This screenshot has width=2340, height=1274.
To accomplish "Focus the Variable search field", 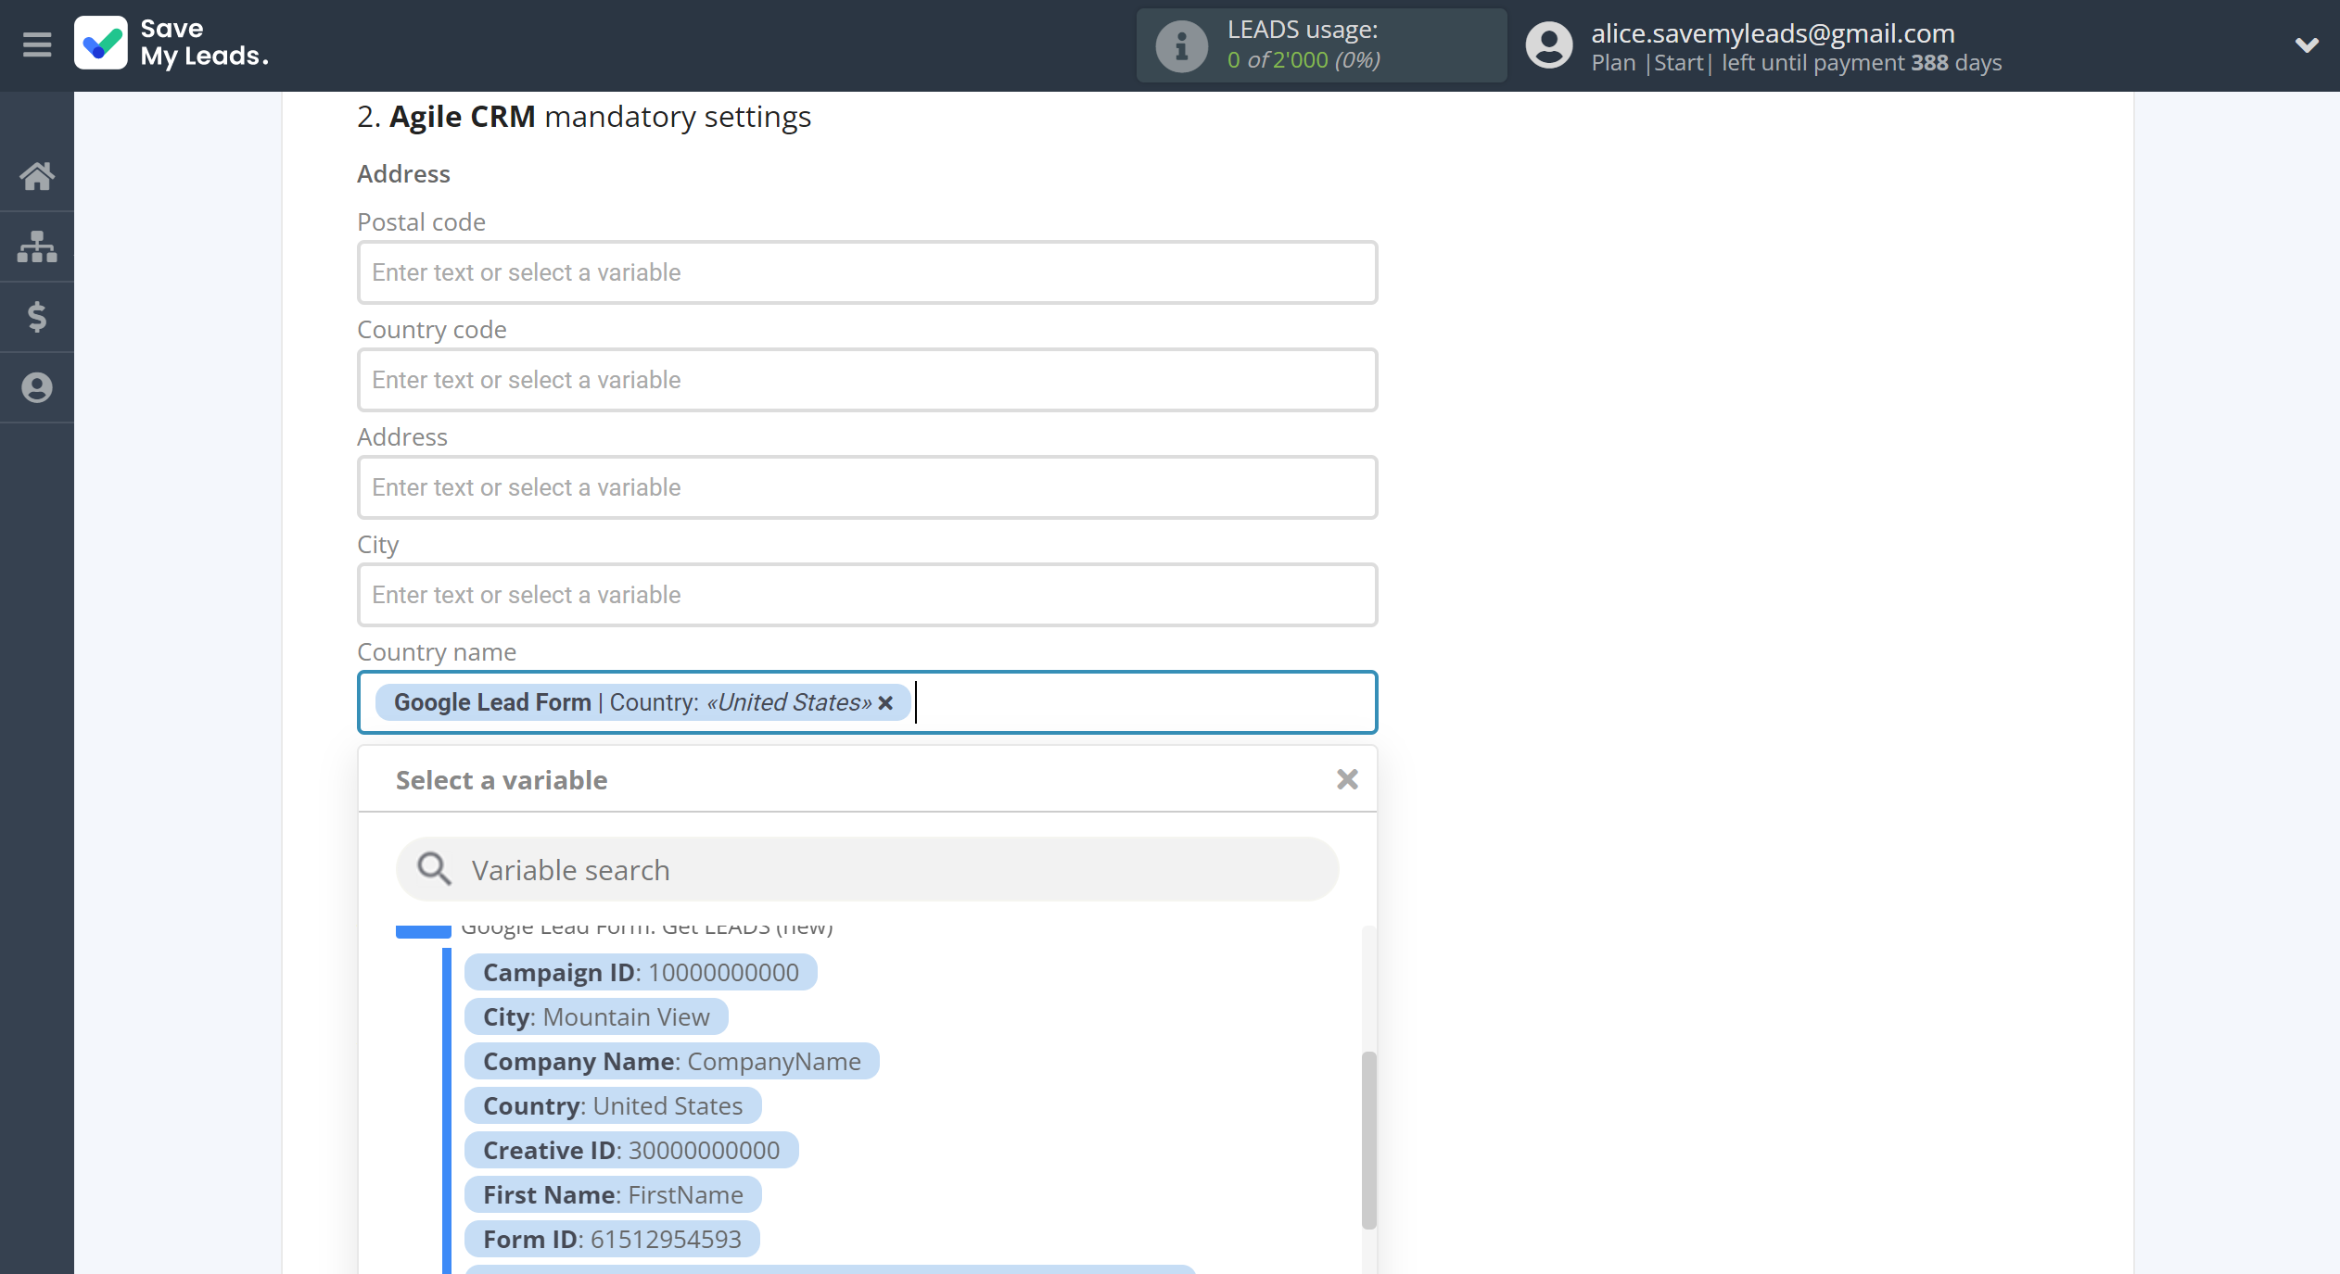I will coord(867,869).
